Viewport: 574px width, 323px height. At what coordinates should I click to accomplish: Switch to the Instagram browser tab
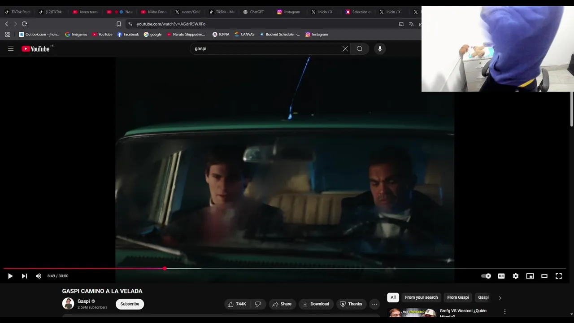[288, 12]
